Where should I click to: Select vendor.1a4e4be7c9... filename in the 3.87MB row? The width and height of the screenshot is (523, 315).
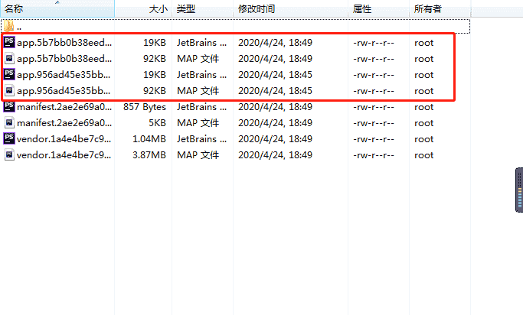(x=64, y=155)
